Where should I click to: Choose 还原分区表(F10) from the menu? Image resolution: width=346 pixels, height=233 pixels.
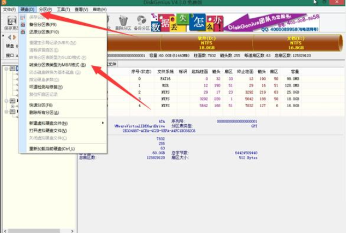point(63,32)
